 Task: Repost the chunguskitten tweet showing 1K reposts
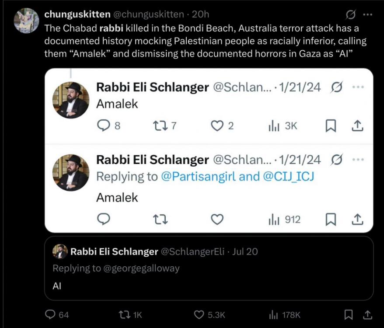124,314
